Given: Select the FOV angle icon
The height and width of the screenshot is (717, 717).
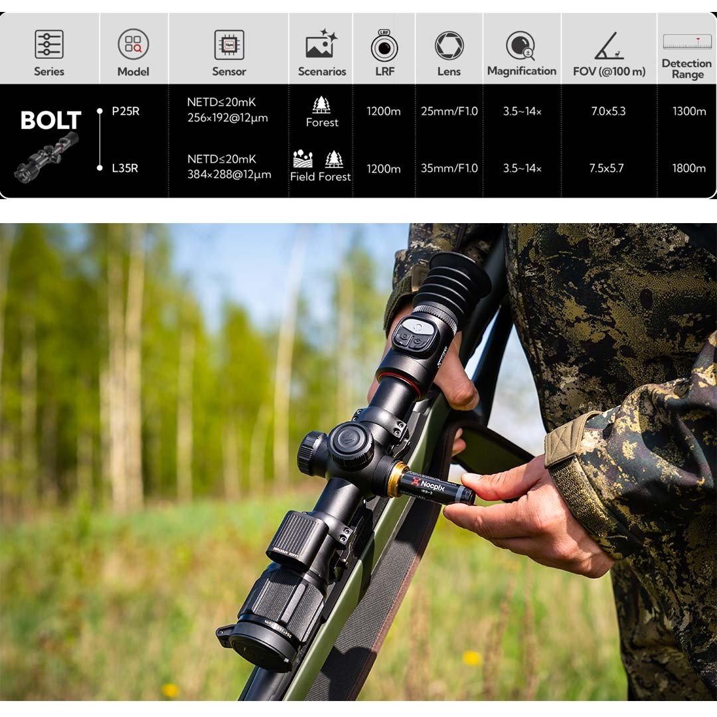Looking at the screenshot, I should pos(609,46).
